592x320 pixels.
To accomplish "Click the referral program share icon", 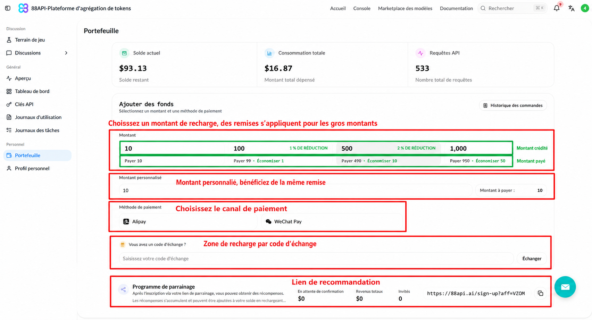I will pyautogui.click(x=123, y=289).
